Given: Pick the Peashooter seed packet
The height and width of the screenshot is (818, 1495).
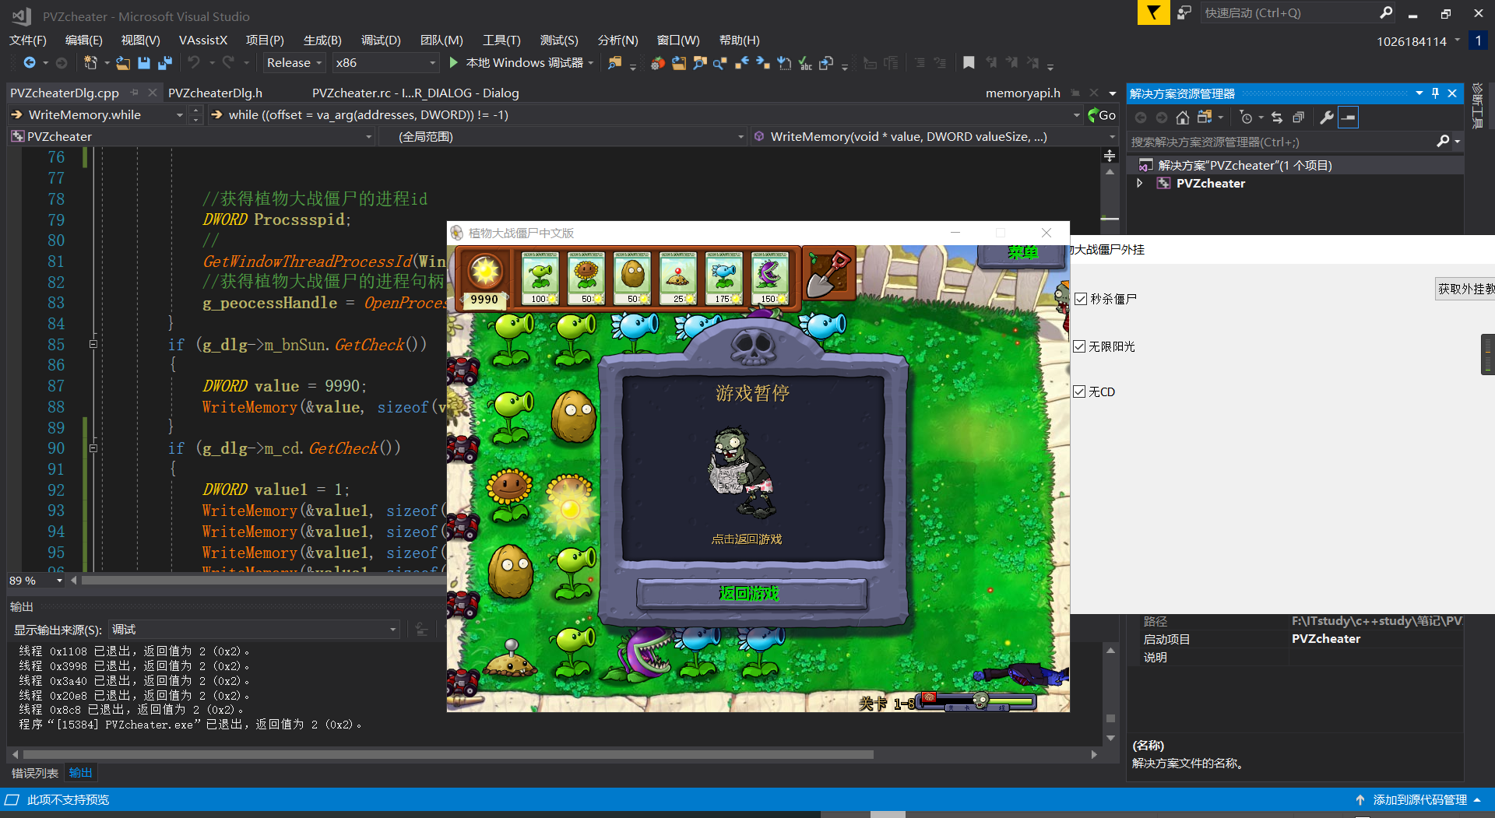Looking at the screenshot, I should point(540,278).
